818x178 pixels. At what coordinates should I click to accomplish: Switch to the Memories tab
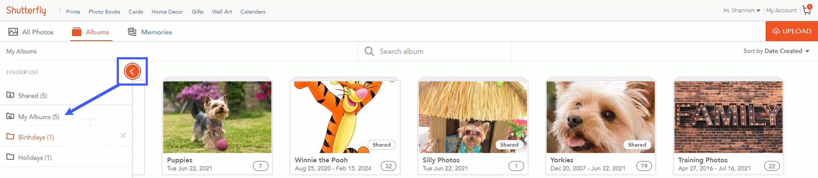(x=156, y=32)
